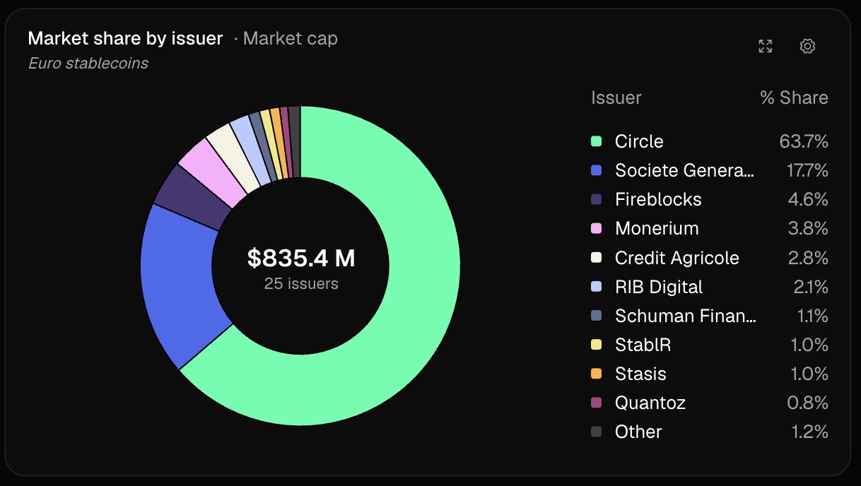Click the Credit Agricole legend color dot

point(596,258)
